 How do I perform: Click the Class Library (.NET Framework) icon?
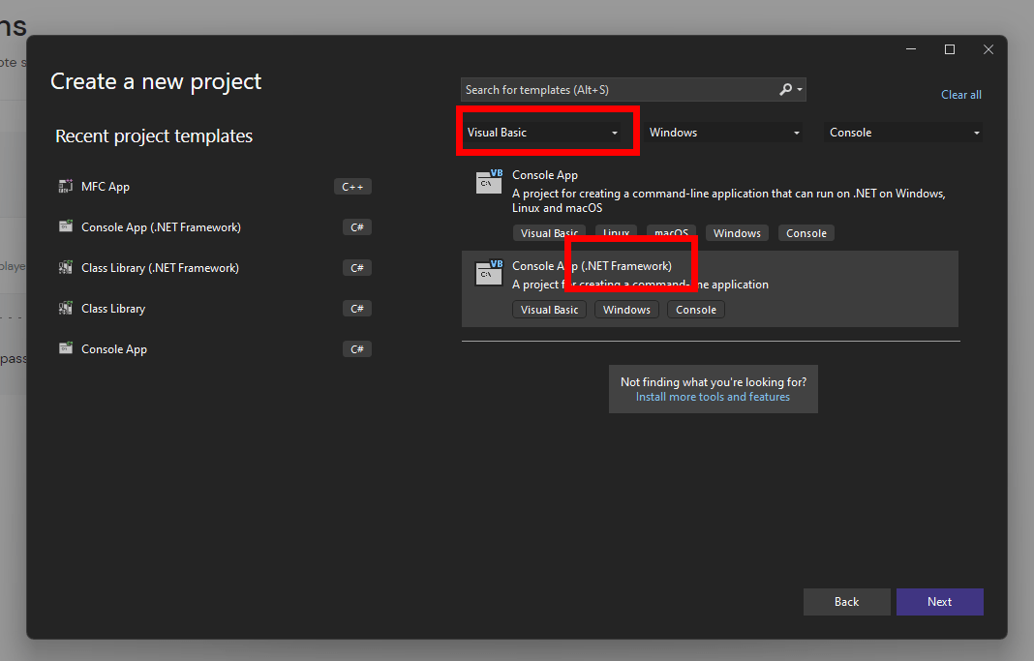tap(65, 267)
